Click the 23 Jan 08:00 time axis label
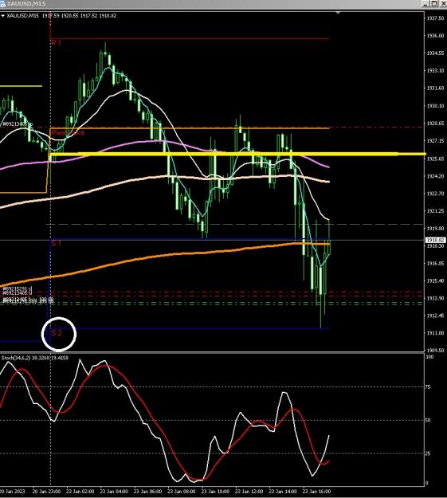 pos(182,492)
